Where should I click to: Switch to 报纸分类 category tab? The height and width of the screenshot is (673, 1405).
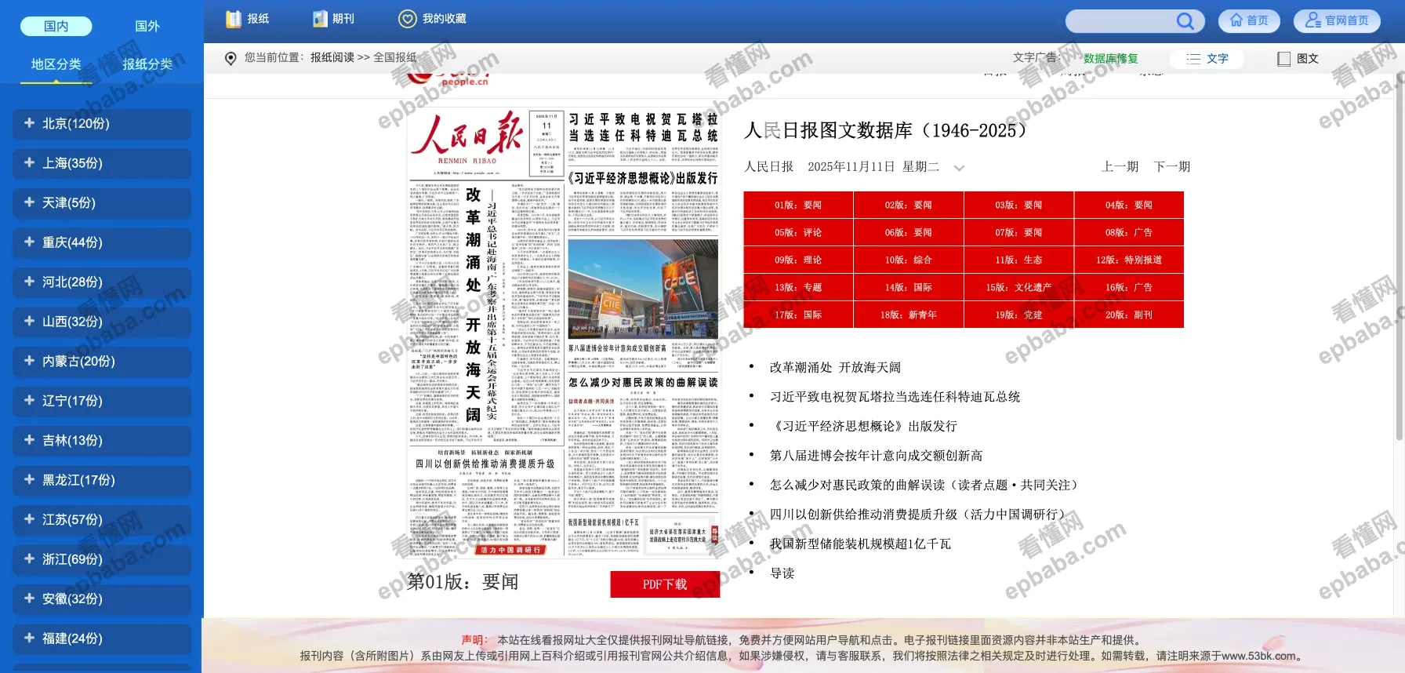tap(147, 64)
